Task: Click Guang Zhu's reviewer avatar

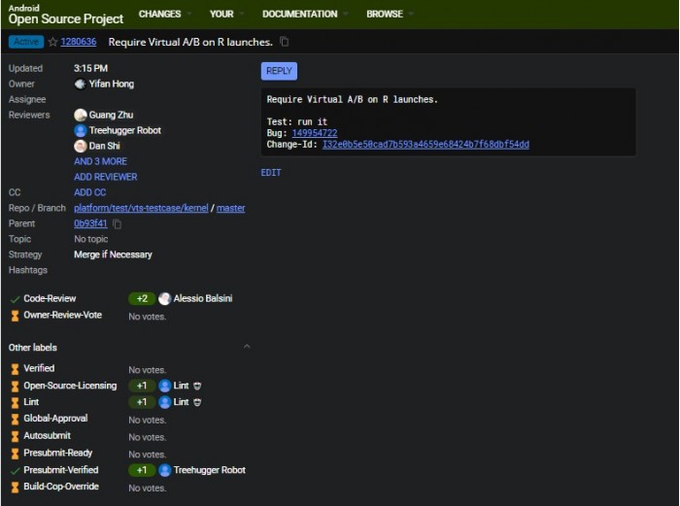Action: (81, 115)
